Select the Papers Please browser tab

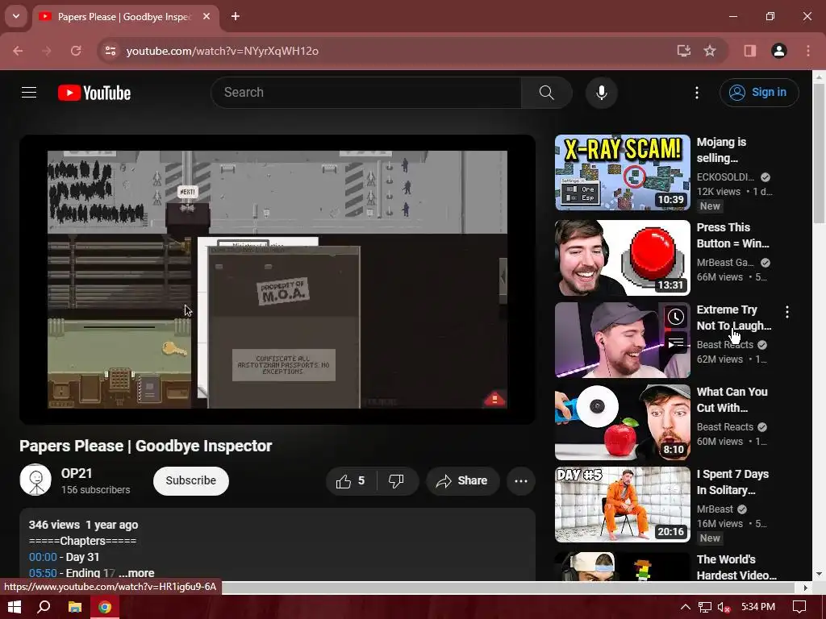(125, 17)
